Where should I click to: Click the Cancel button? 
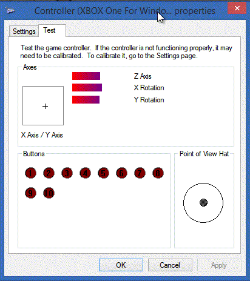pos(170,265)
